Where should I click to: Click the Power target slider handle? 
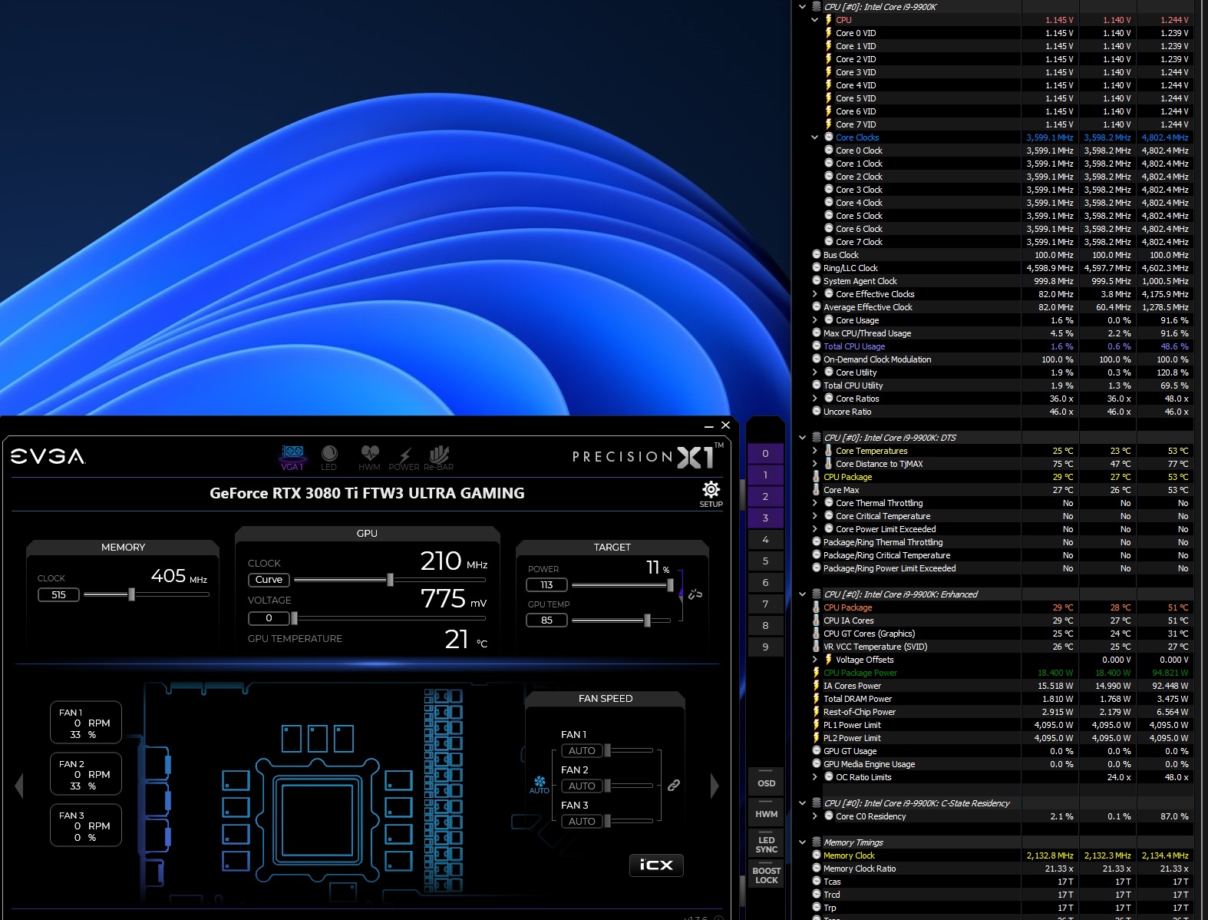pos(670,585)
